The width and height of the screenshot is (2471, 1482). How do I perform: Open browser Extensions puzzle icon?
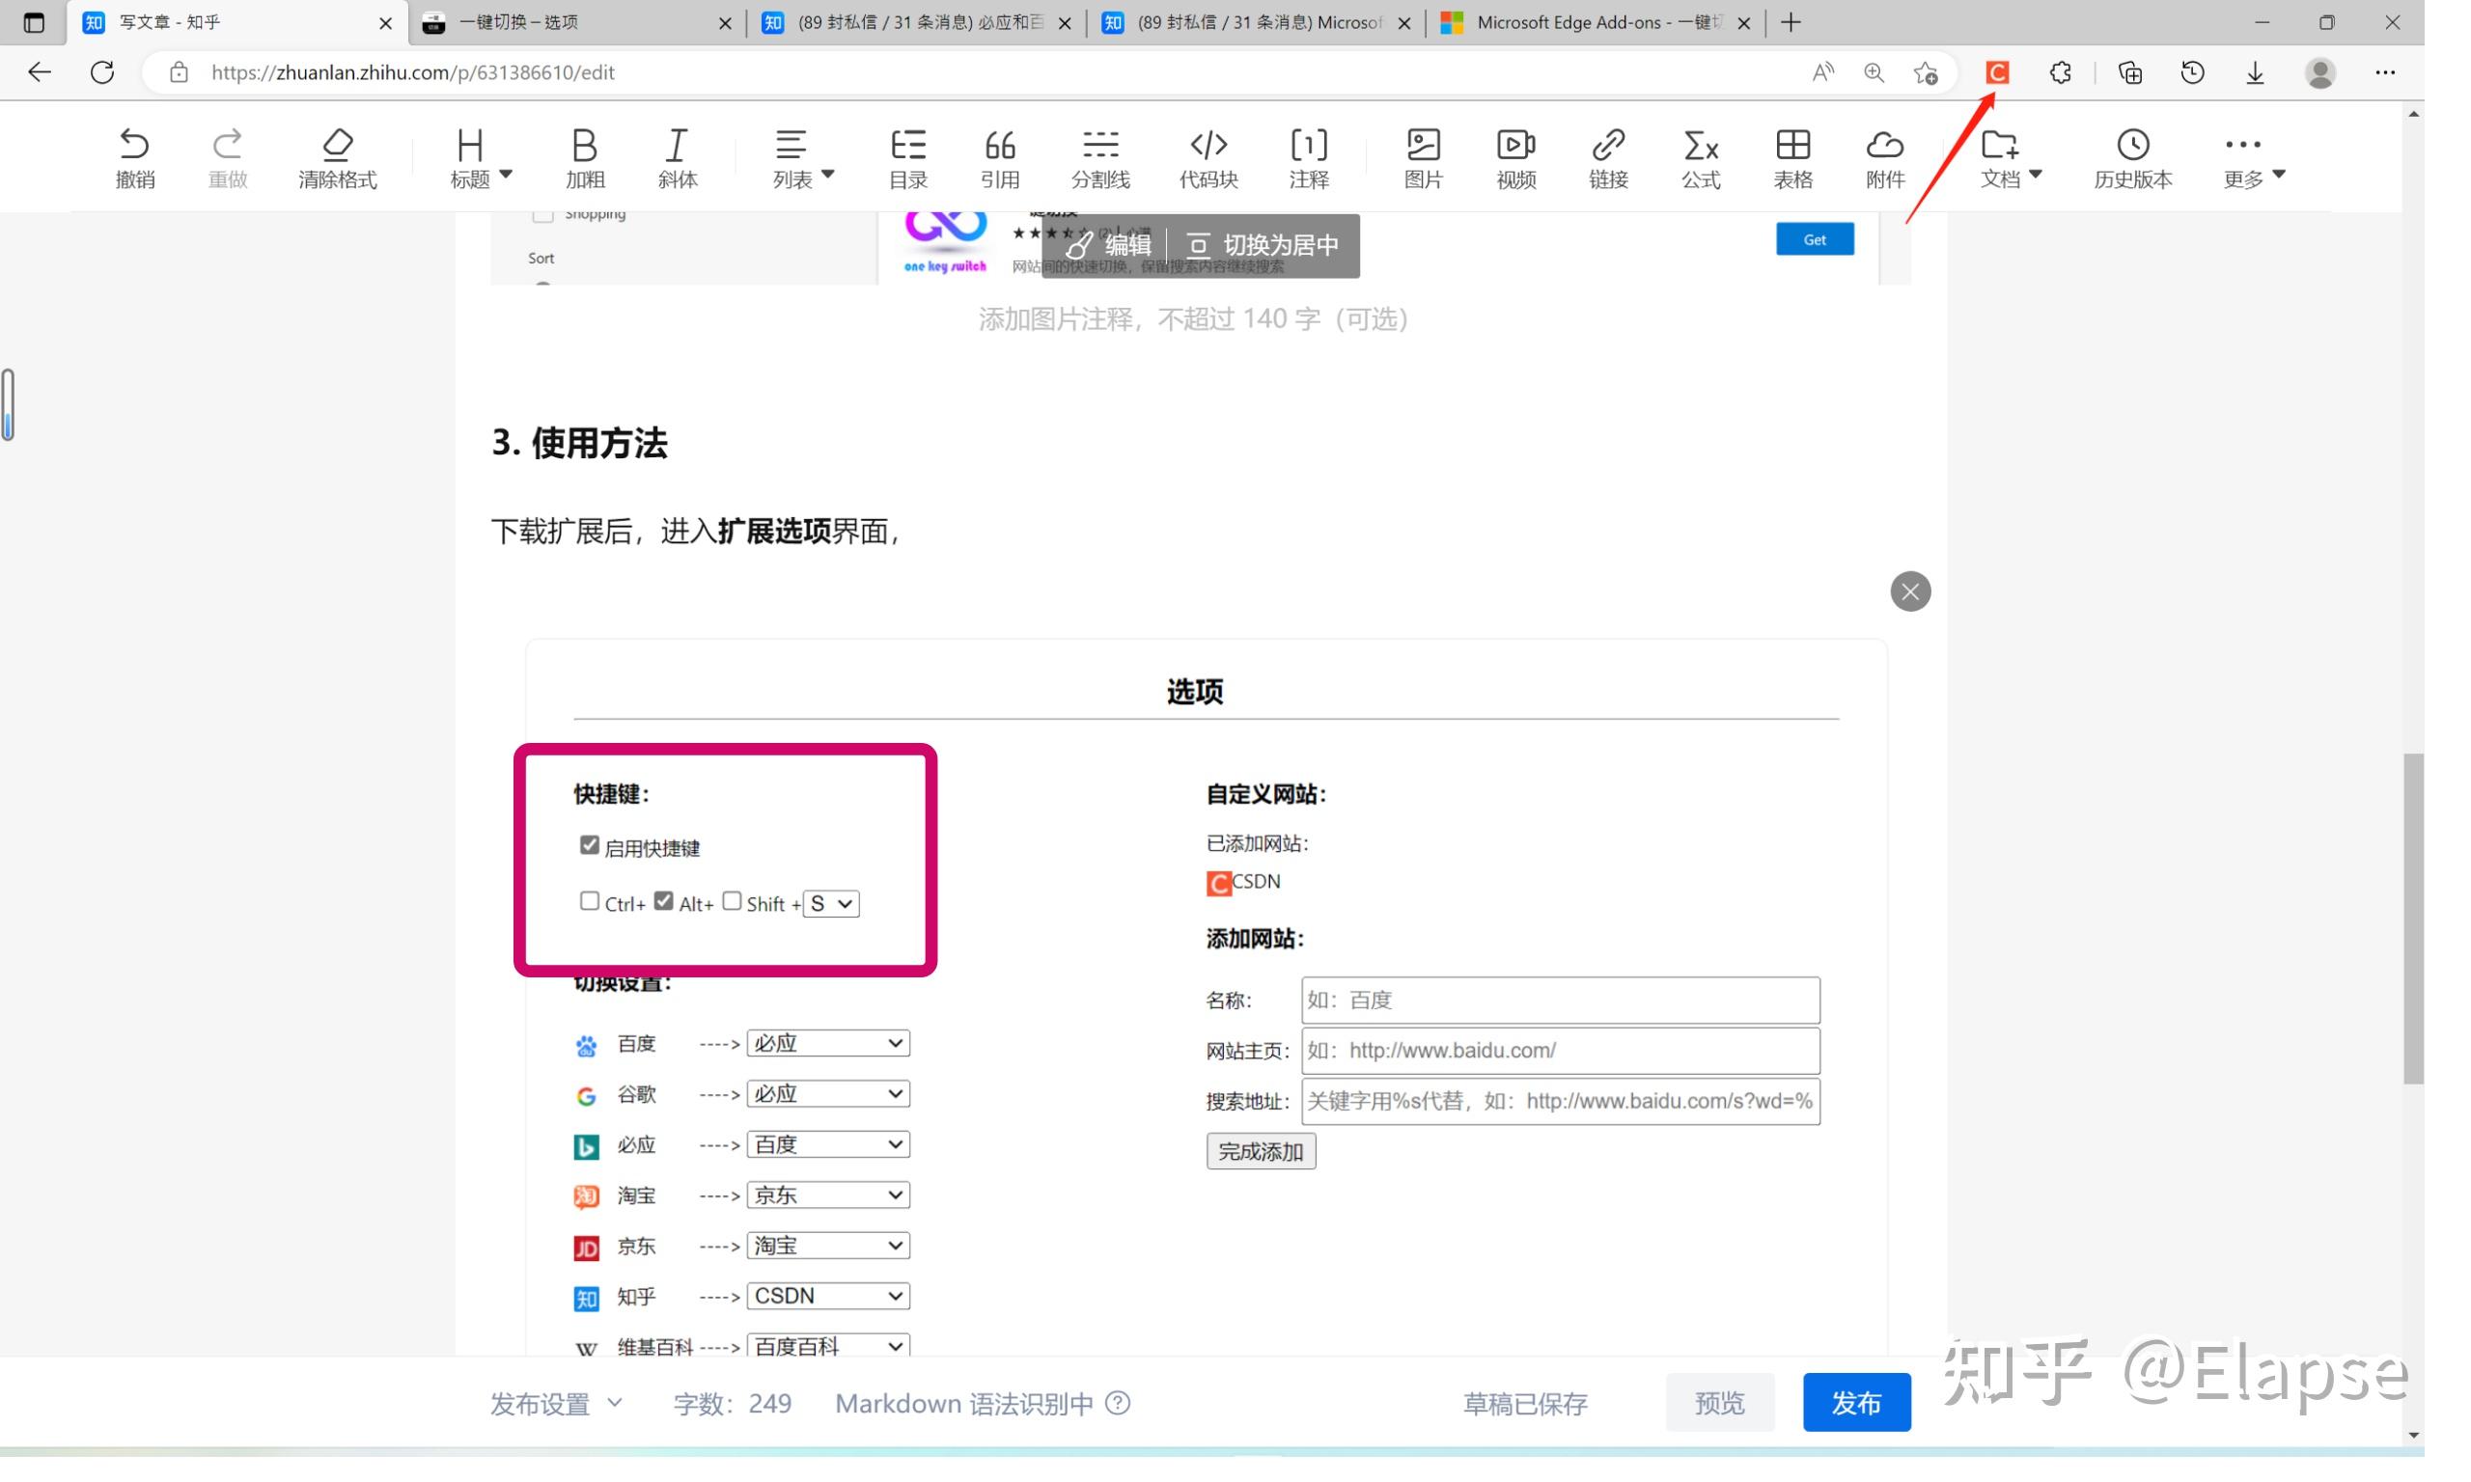[x=2060, y=72]
